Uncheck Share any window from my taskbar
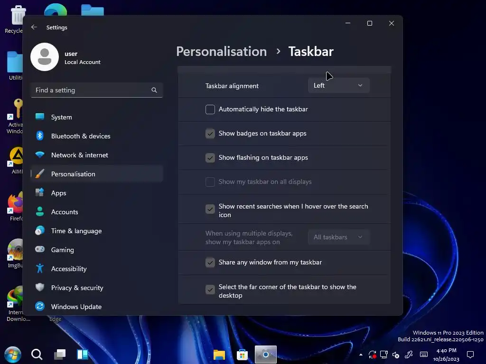Screen dimensions: 486x364 point(210,263)
